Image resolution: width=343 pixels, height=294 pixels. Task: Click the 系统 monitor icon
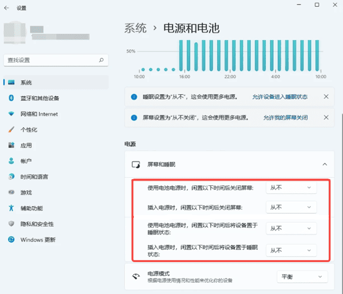[11, 82]
